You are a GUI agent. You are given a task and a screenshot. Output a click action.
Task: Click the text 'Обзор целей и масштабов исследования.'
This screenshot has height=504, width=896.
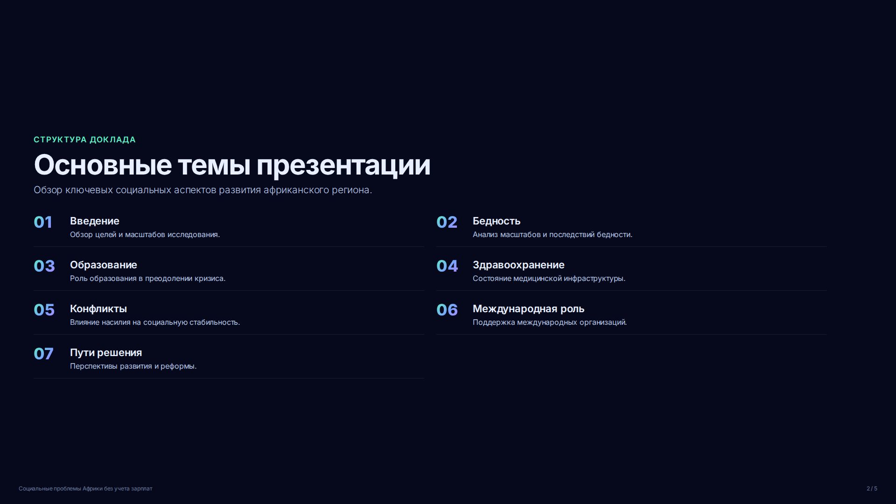tap(145, 234)
